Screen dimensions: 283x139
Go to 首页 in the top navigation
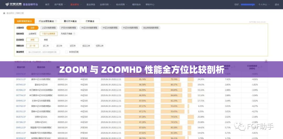(x=47, y=4)
